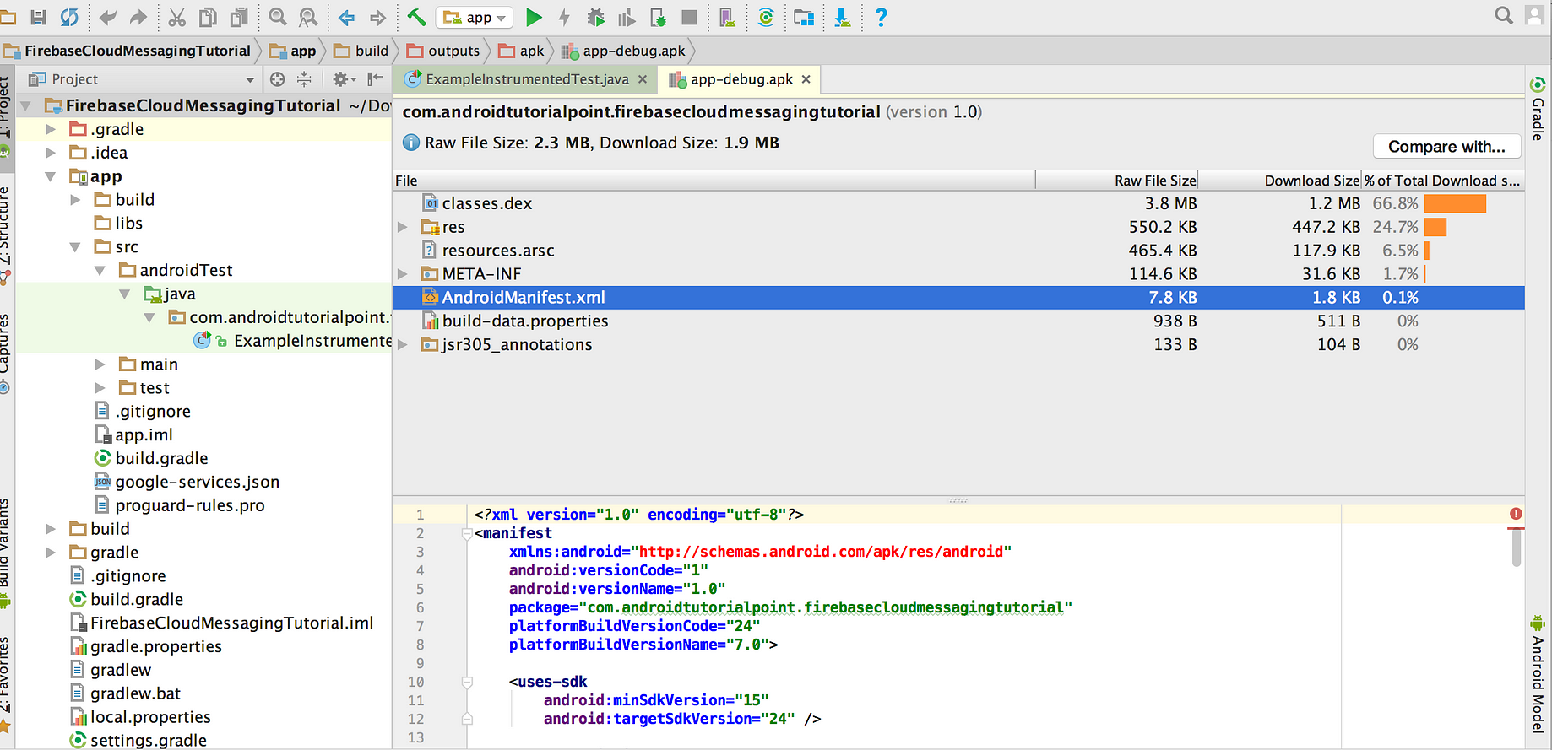
Task: Expand the .idea folder
Action: [x=51, y=153]
